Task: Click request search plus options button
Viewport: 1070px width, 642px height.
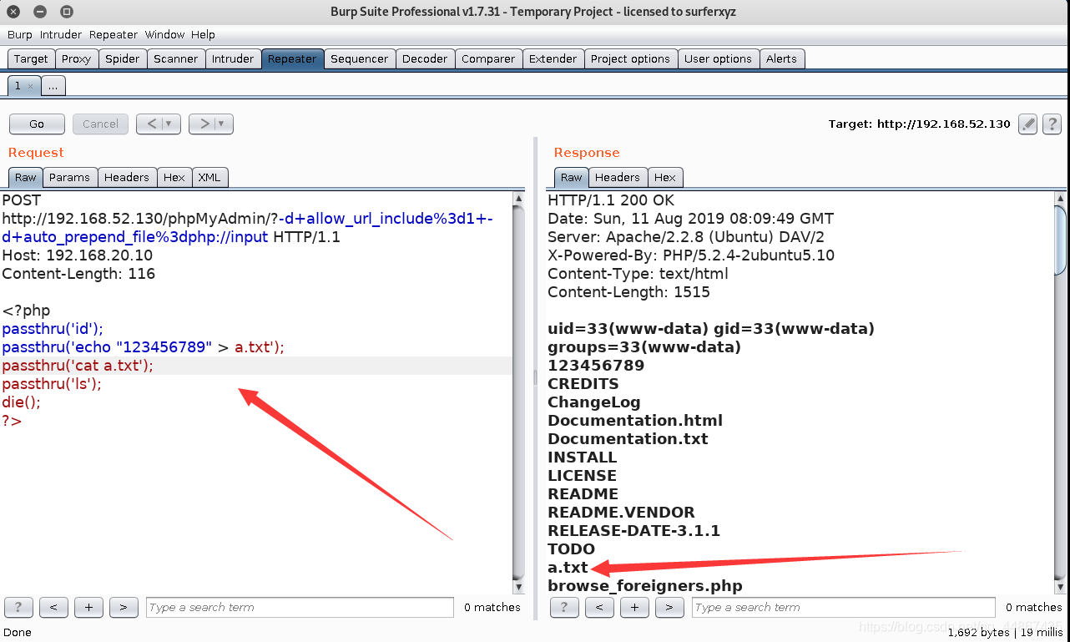Action: tap(88, 607)
